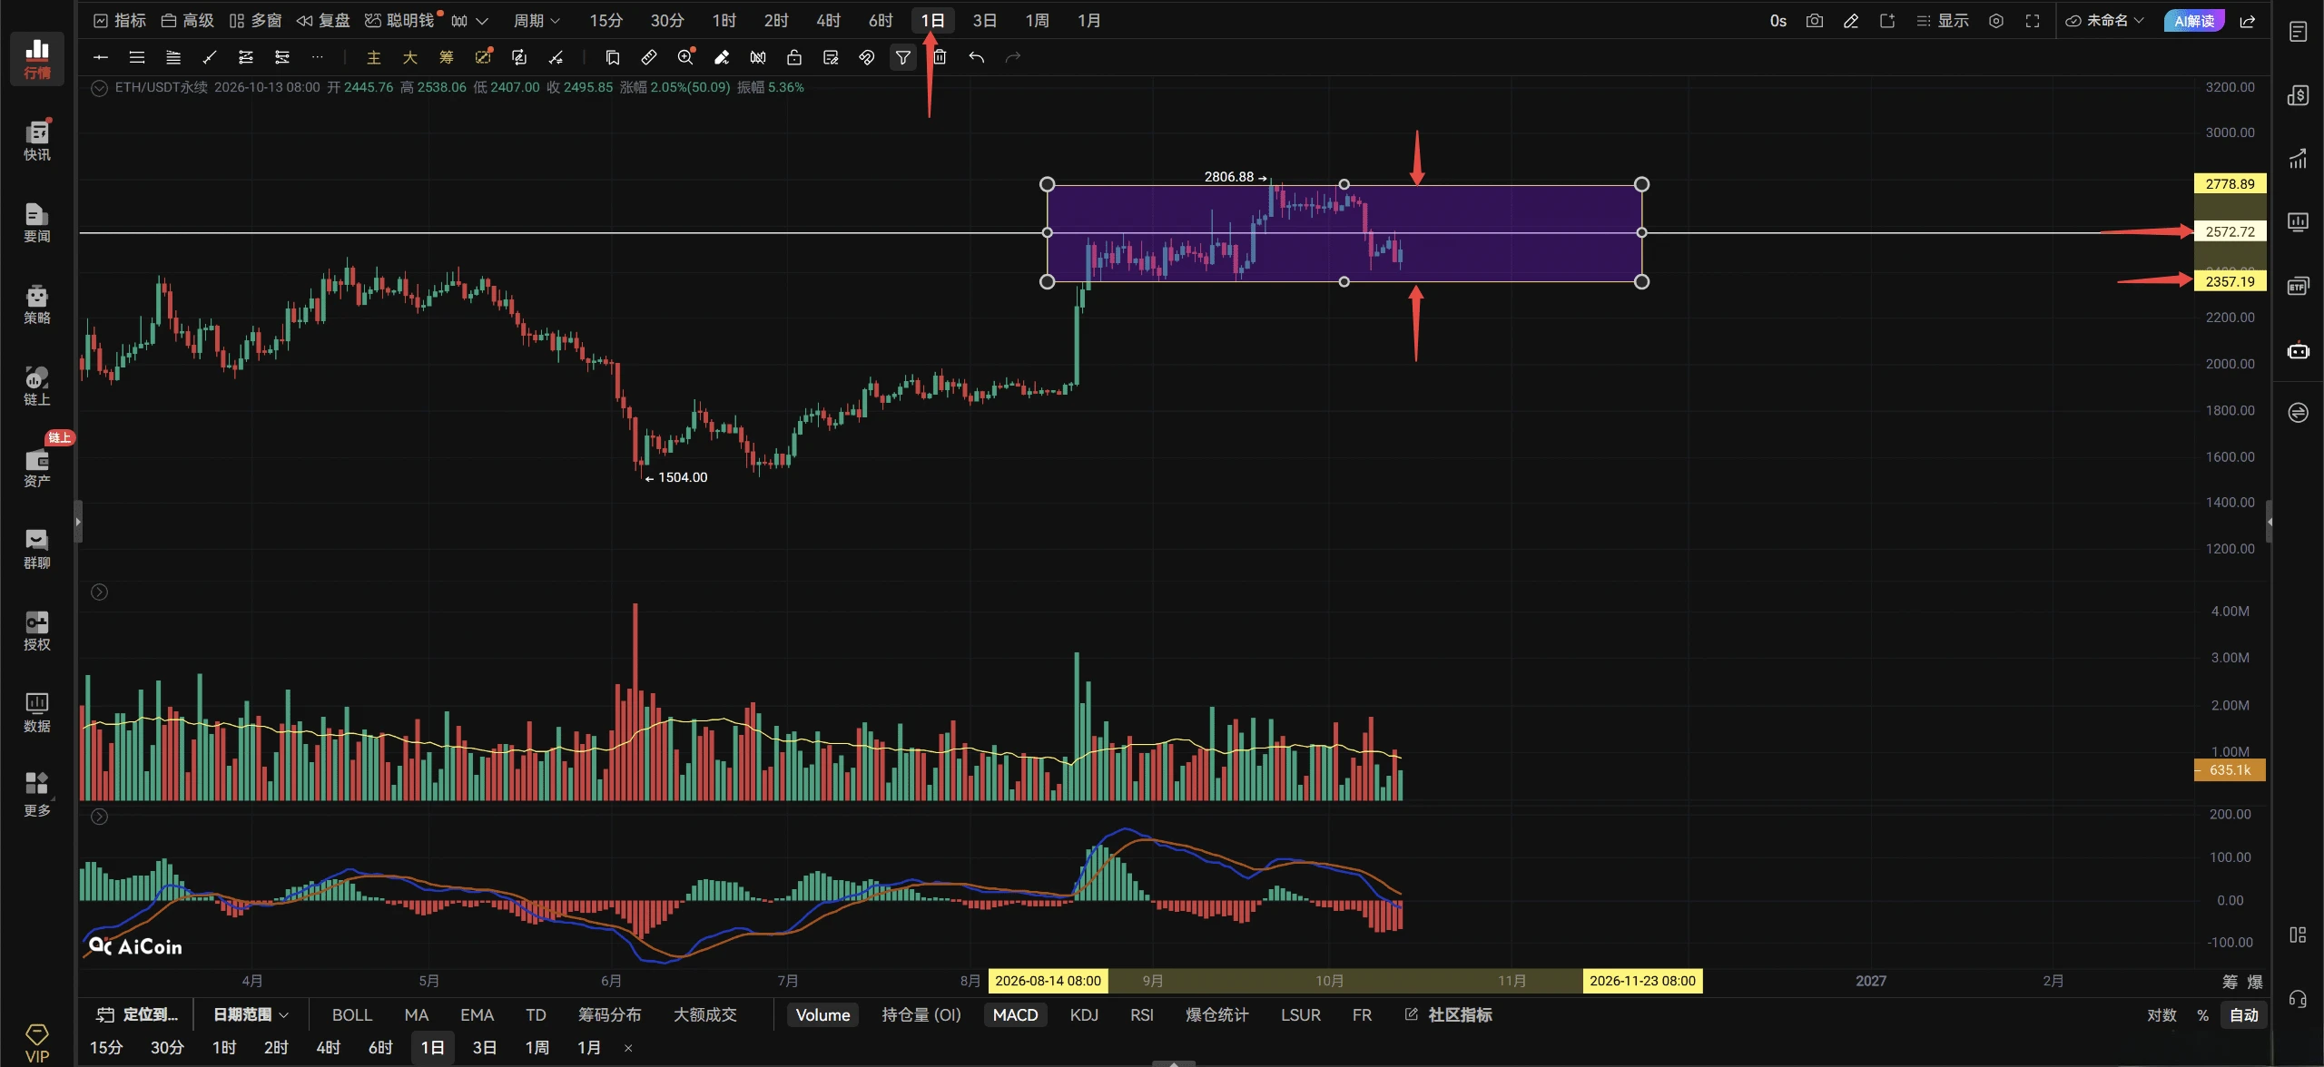Image resolution: width=2324 pixels, height=1067 pixels.
Task: Take a chart screenshot with camera icon
Action: pyautogui.click(x=1814, y=20)
